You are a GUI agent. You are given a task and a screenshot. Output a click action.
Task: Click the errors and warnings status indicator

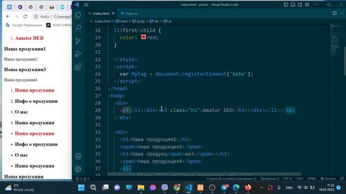click(83, 178)
